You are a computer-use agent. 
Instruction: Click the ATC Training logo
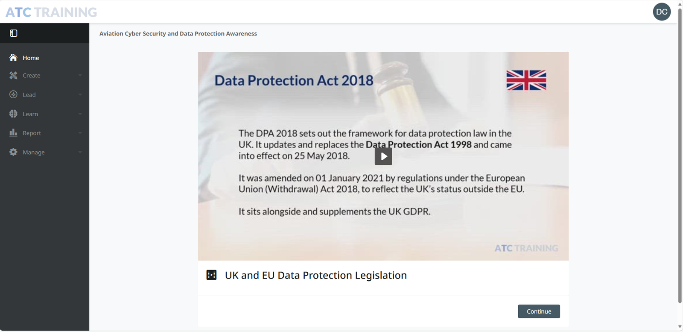[51, 12]
